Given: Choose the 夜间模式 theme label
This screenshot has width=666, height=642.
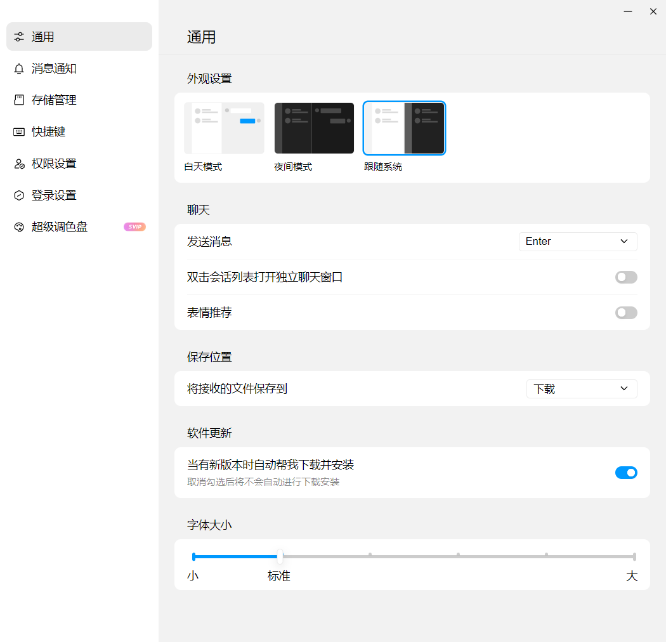Looking at the screenshot, I should click(x=293, y=167).
